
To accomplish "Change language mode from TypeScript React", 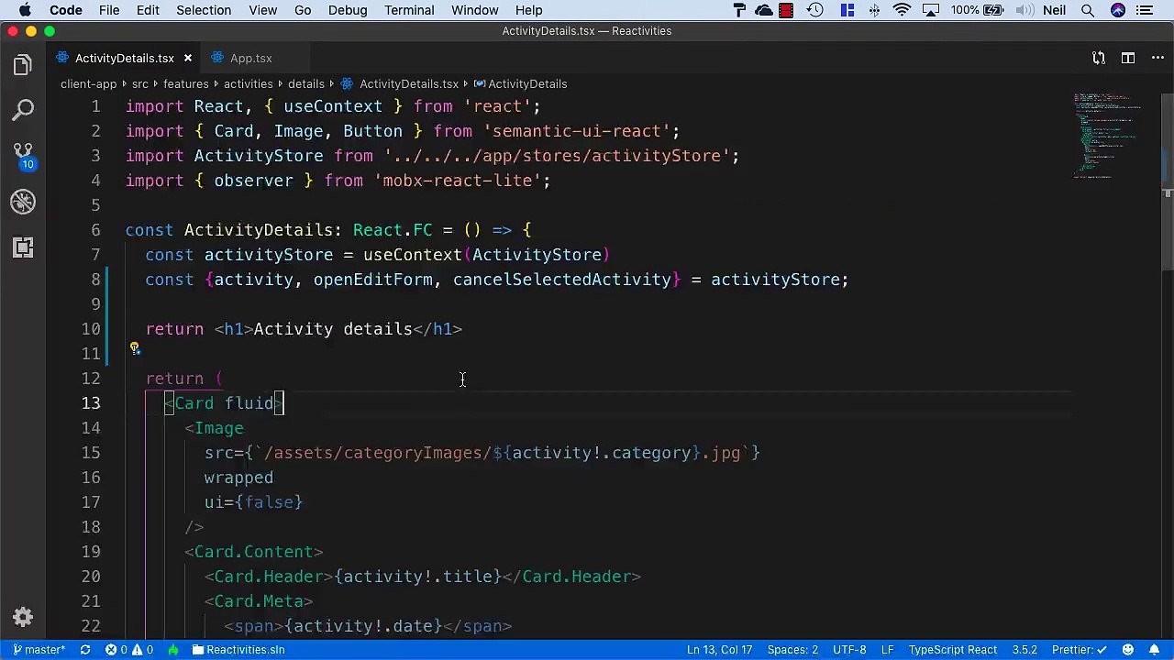I will (x=952, y=650).
